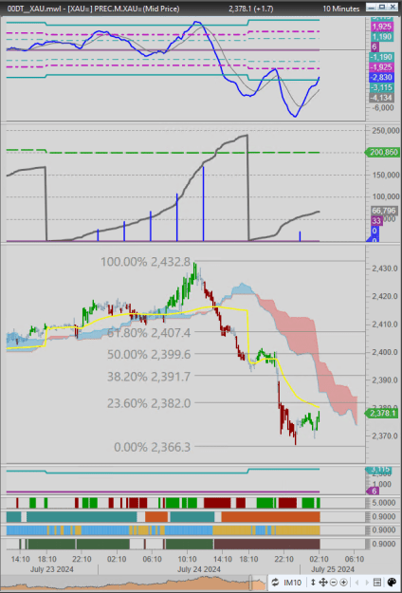Image resolution: width=402 pixels, height=593 pixels.
Task: Click the timeline navigator slider handle
Action: point(250,582)
